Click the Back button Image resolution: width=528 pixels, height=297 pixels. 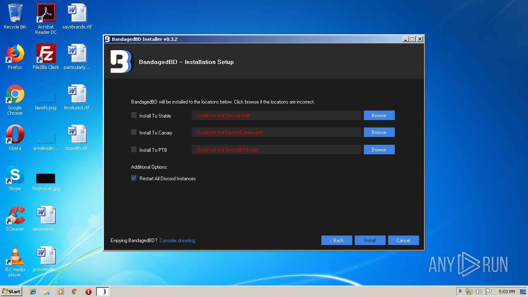tap(337, 240)
